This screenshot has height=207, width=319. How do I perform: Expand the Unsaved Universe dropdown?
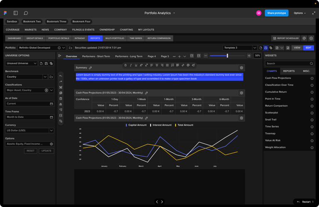pos(35,63)
